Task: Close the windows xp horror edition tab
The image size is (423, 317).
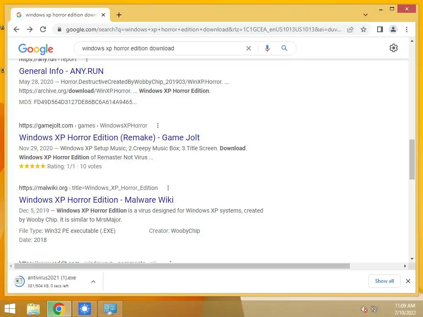Action: pos(103,15)
